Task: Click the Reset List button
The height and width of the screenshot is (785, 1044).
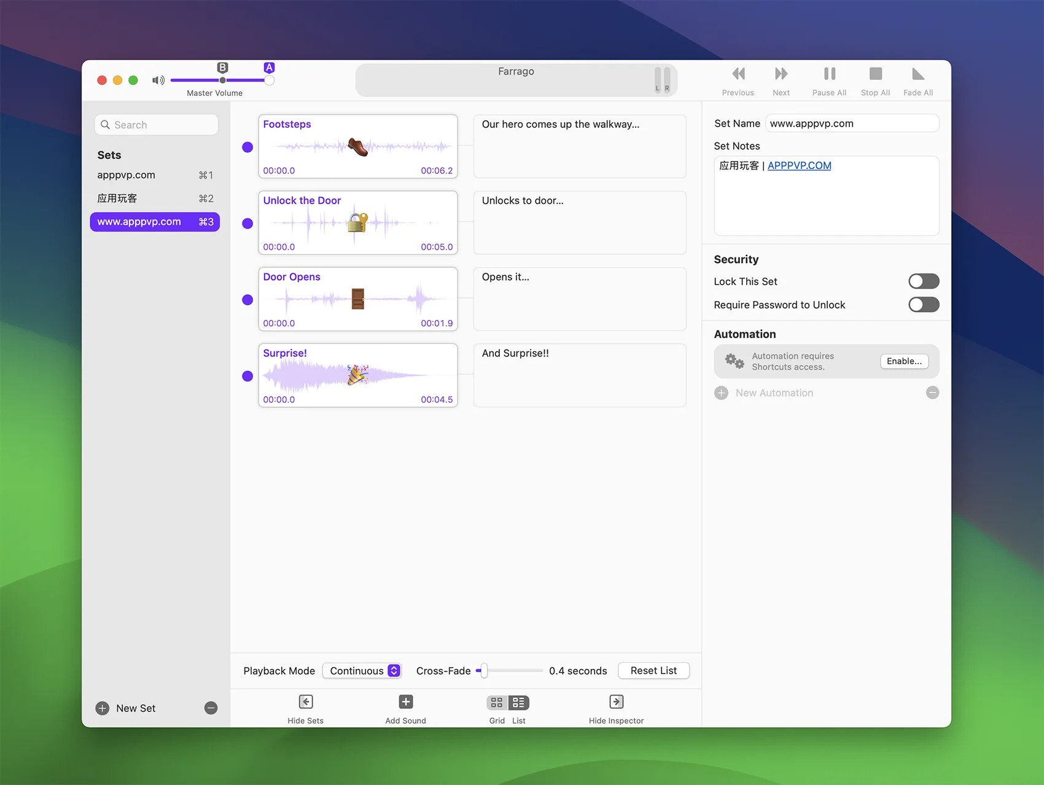Action: pos(653,671)
